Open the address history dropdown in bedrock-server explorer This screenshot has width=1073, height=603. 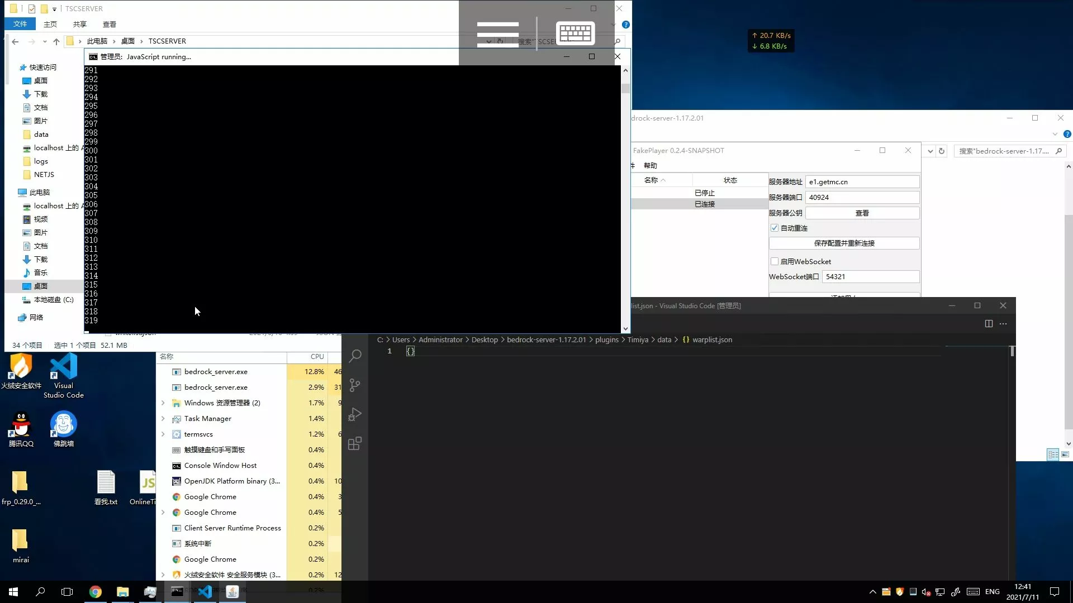point(930,151)
